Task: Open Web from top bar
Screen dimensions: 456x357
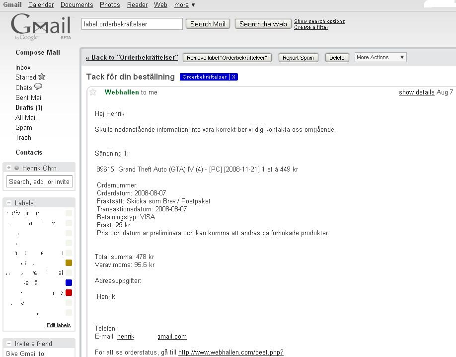Action: pos(160,5)
